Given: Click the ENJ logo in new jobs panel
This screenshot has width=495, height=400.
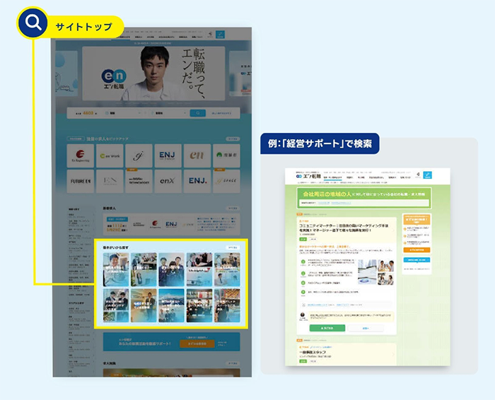Looking at the screenshot, I should click(x=171, y=224).
